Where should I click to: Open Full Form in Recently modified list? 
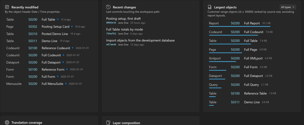click(x=49, y=77)
